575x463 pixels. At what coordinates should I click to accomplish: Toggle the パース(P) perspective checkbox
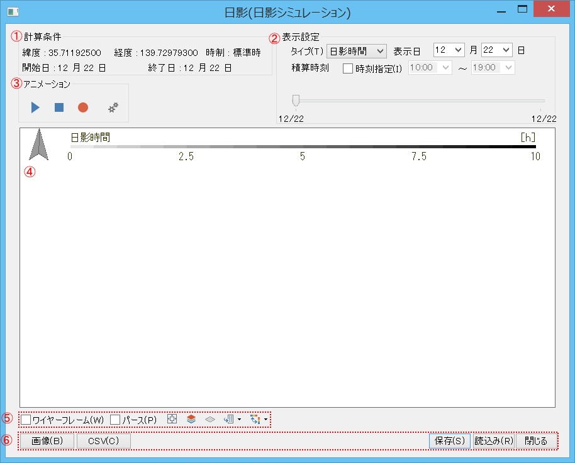click(115, 420)
